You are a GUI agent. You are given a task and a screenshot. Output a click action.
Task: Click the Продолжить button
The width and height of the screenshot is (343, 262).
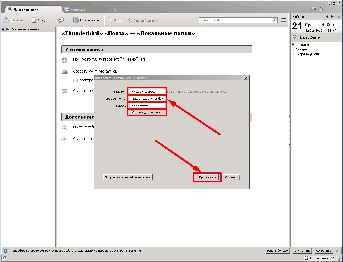point(208,177)
